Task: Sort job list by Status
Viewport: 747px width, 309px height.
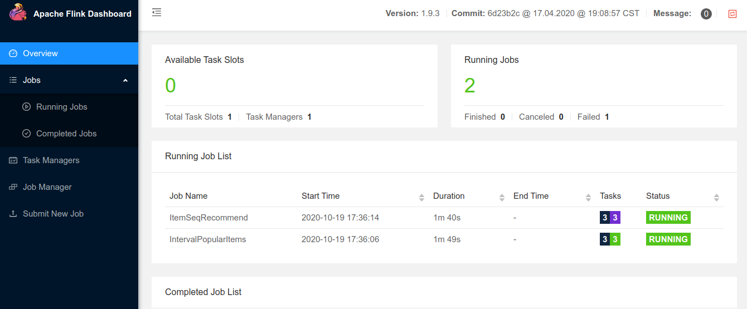Action: pos(716,197)
